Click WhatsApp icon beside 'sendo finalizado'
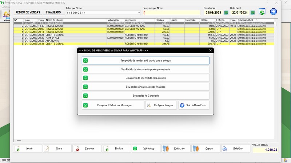The width and height of the screenshot is (291, 163). point(85,87)
